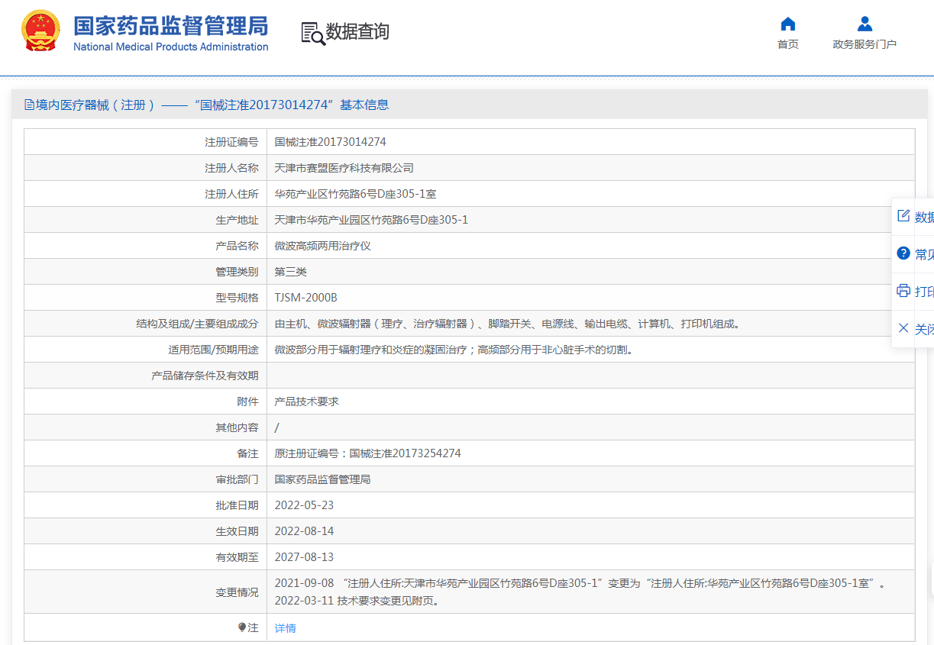934x645 pixels.
Task: Click the 其他内容 label cell
Action: [146, 427]
